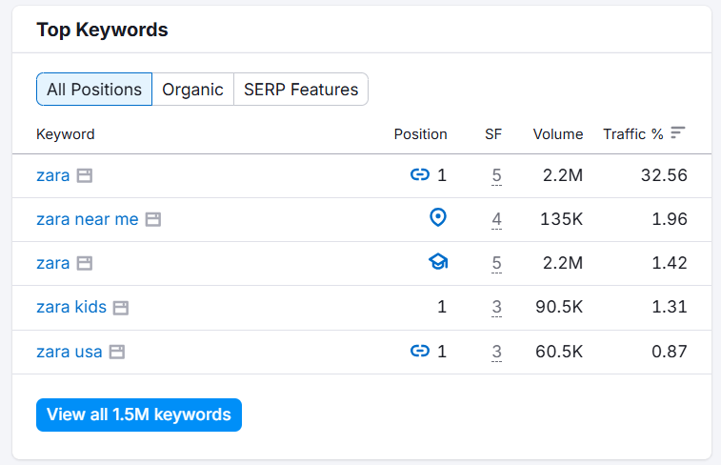Click the sort icon next to Traffic %

pos(678,132)
